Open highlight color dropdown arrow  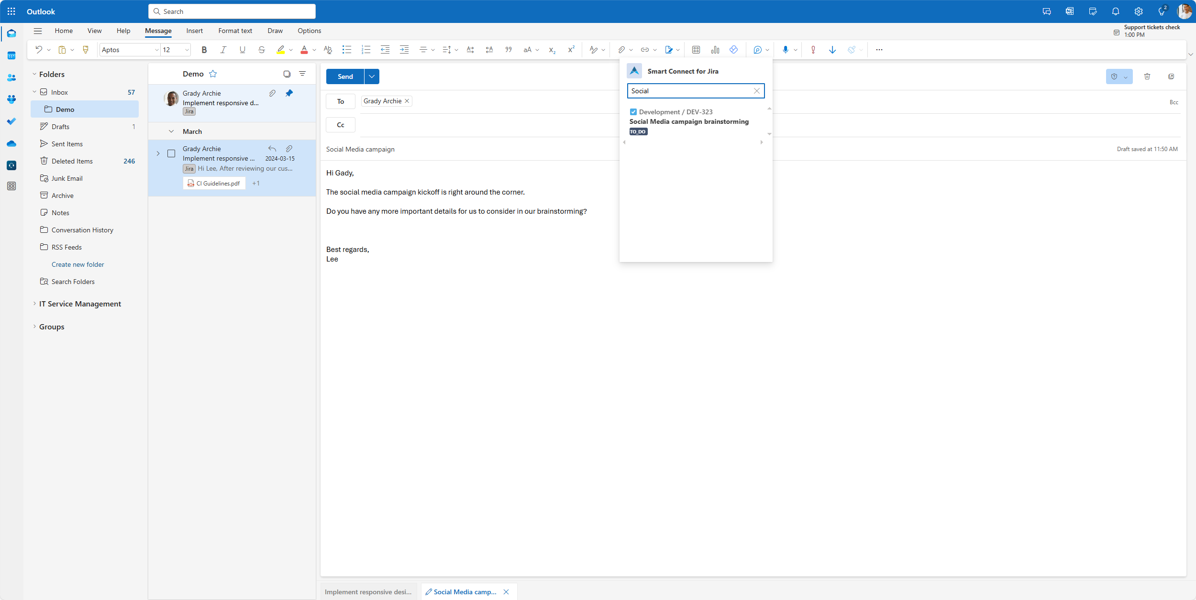[x=291, y=50]
